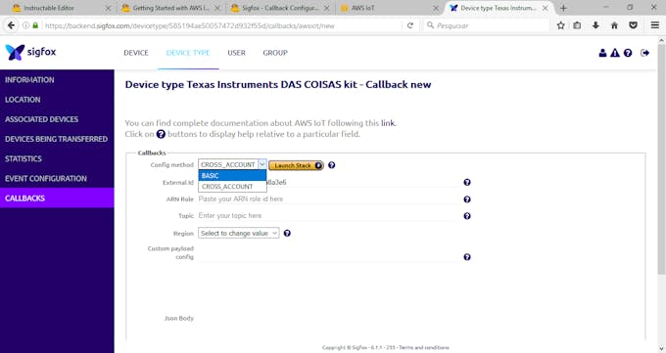Switch to Sigfox Callback Configuration tab
This screenshot has height=353, width=666.
coord(279,8)
